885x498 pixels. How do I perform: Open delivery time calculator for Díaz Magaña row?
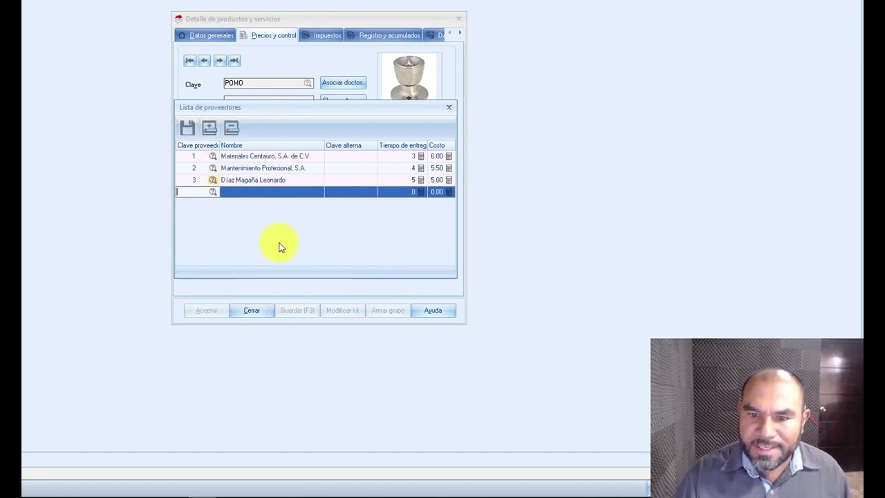421,180
